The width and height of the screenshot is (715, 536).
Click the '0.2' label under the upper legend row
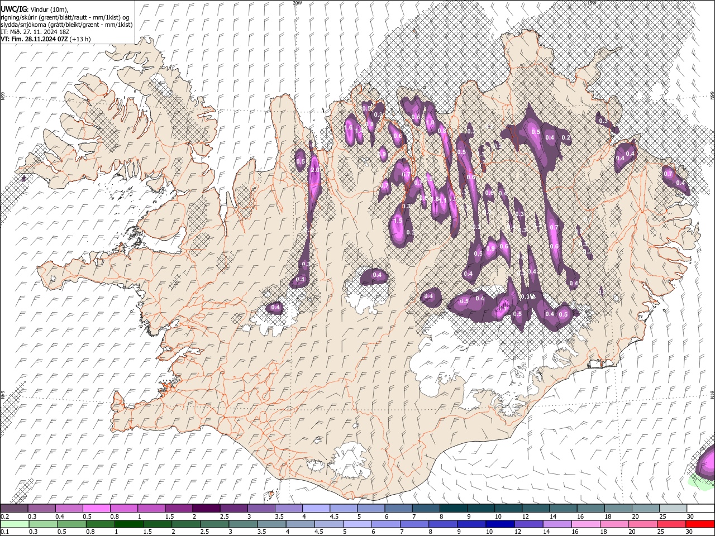[4, 516]
